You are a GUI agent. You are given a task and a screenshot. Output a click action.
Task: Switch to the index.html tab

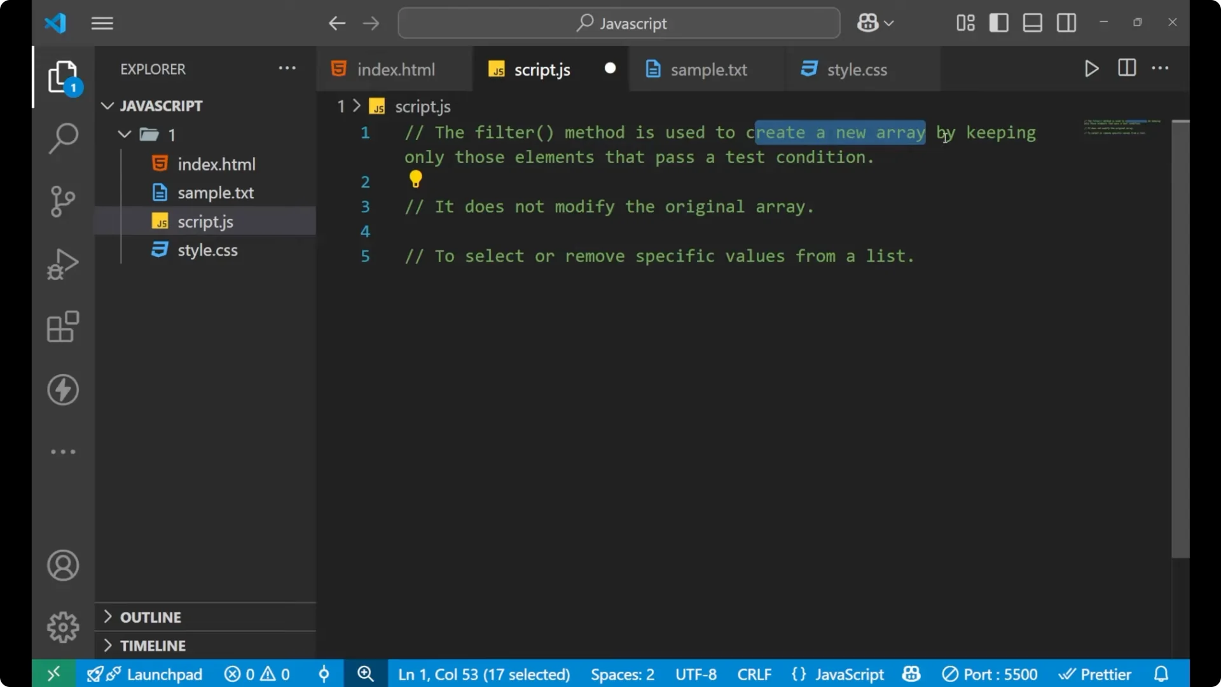(x=394, y=69)
